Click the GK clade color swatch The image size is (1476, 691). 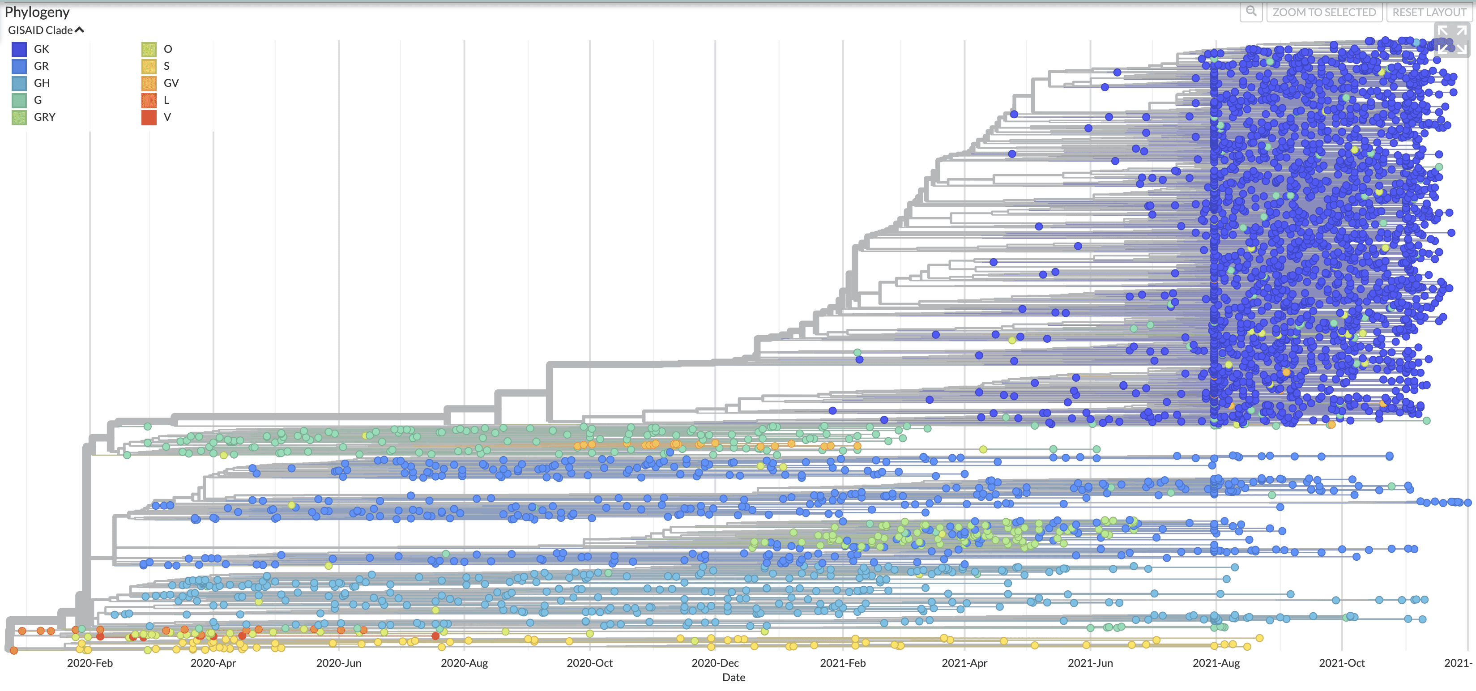19,49
